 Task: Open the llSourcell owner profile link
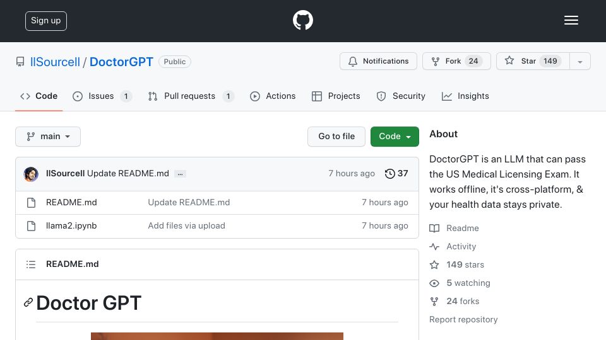(55, 62)
